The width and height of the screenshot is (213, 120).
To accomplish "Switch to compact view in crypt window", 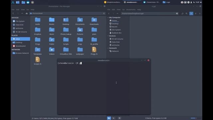I will pos(200,13).
